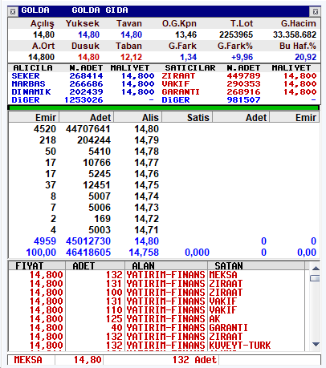Click quantity 204244 in order book
Image resolution: width=326 pixels, height=368 pixels.
(94, 140)
